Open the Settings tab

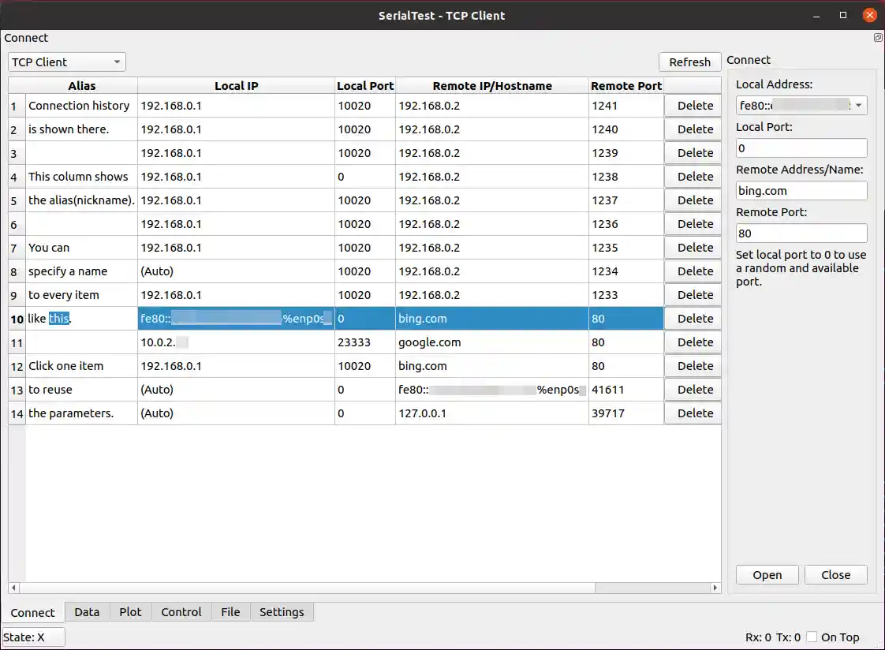point(282,611)
